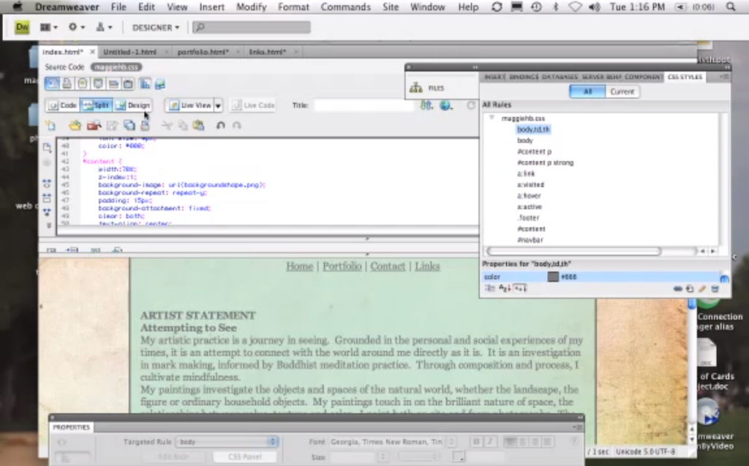The image size is (749, 466).
Task: Open the Live View options dropdown arrow
Action: click(218, 106)
